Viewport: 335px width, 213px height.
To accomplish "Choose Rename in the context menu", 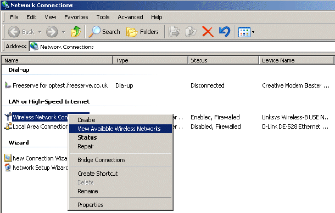I will click(x=120, y=191).
